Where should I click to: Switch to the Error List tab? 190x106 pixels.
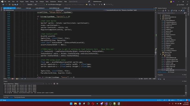(x=6, y=97)
